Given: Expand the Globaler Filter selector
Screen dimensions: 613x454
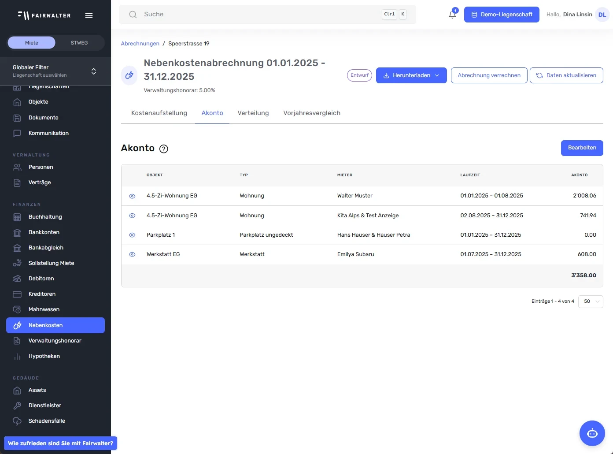Looking at the screenshot, I should point(55,71).
